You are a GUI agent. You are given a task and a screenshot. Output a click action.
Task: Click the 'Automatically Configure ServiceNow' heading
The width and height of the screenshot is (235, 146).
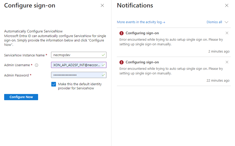pyautogui.click(x=33, y=31)
